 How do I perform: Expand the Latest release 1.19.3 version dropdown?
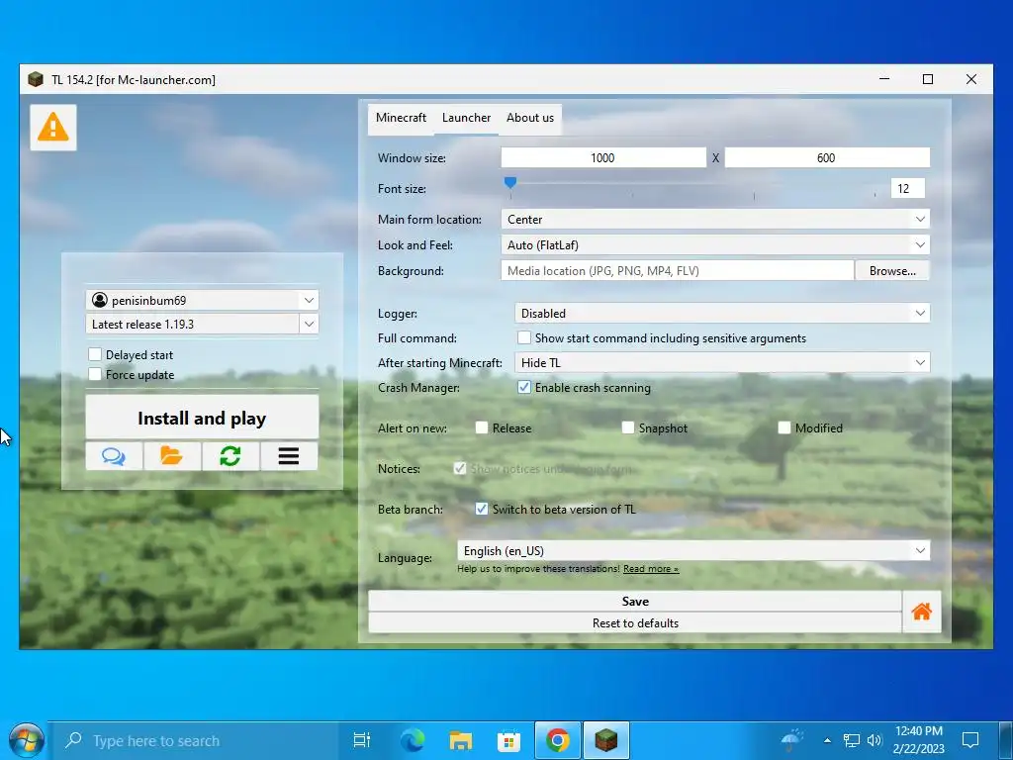(x=309, y=324)
